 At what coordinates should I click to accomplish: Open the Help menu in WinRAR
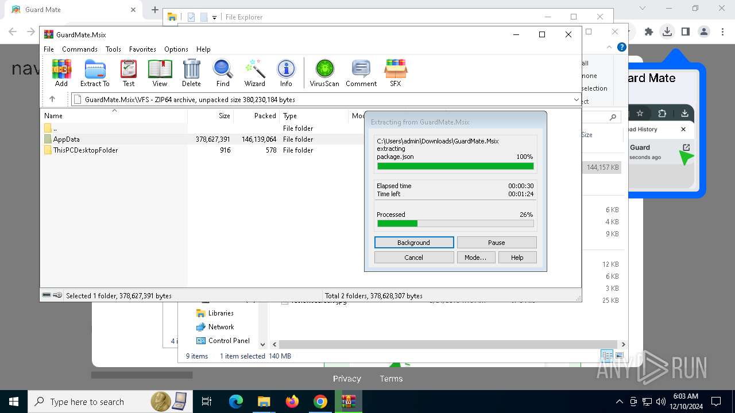pos(203,49)
